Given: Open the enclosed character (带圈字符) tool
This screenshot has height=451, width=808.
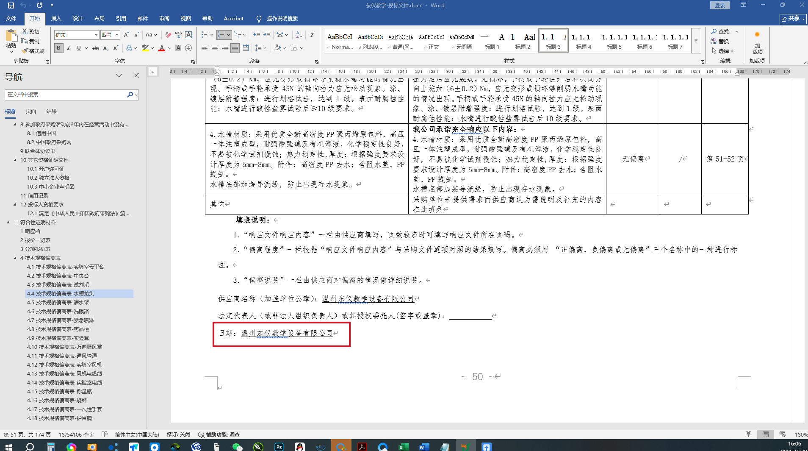Looking at the screenshot, I should click(188, 48).
